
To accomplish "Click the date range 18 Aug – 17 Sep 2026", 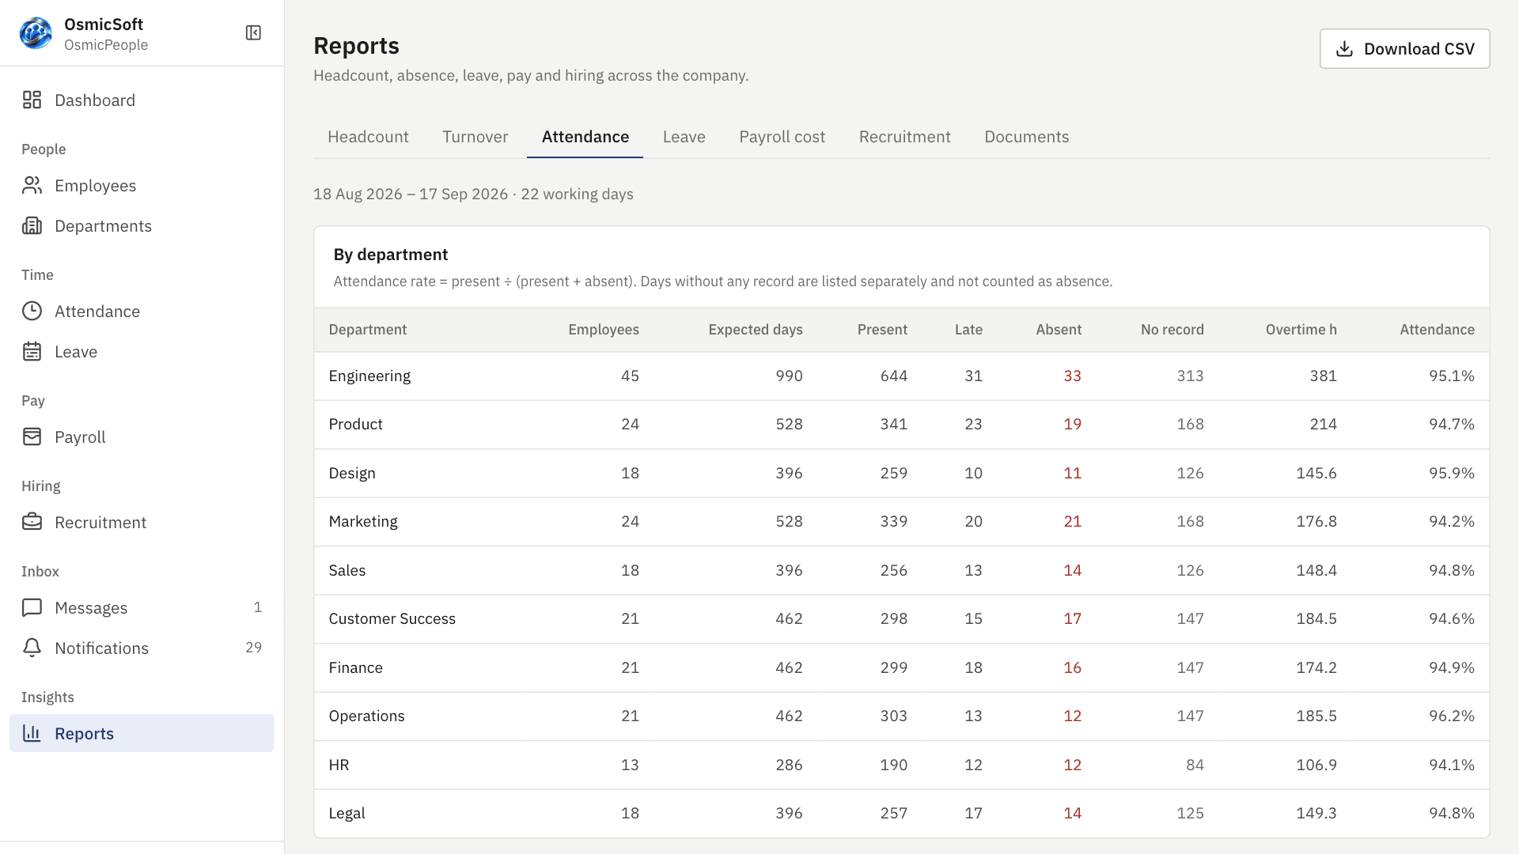I will tap(411, 195).
